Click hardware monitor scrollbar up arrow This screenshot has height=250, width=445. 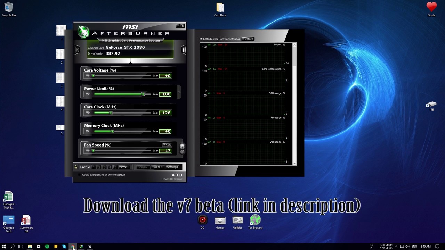[x=294, y=45]
